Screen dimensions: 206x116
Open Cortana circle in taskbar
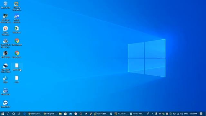pyautogui.click(x=14, y=114)
